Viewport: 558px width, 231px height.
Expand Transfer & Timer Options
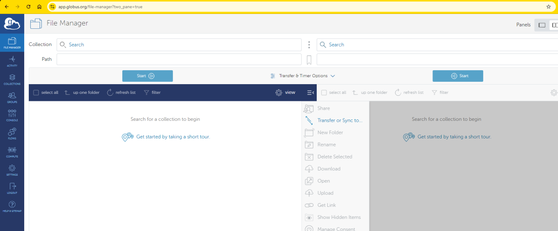tap(303, 76)
